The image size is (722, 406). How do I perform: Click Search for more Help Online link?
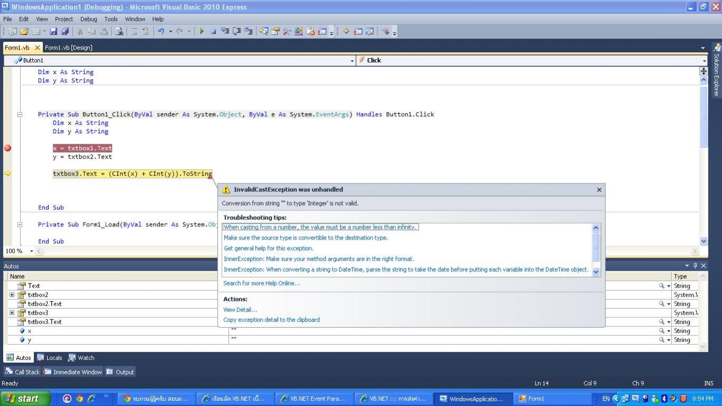pos(262,283)
